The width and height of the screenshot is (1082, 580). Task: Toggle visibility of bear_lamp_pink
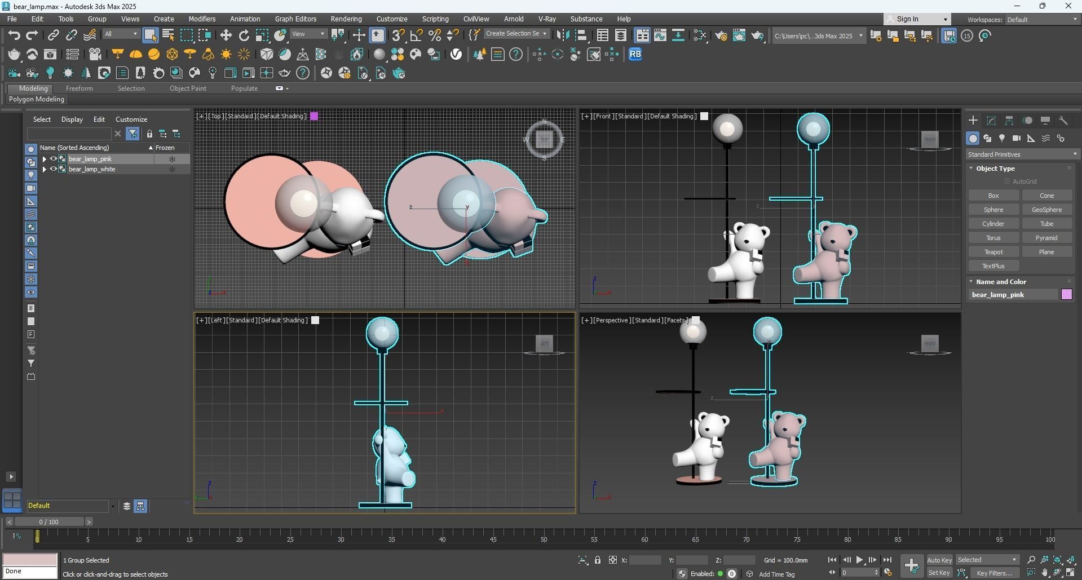click(x=54, y=159)
